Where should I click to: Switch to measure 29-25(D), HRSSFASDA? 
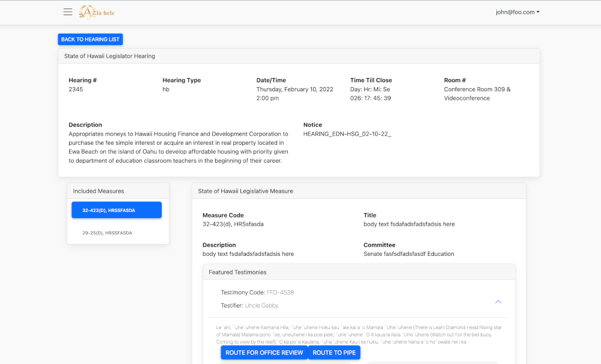108,232
